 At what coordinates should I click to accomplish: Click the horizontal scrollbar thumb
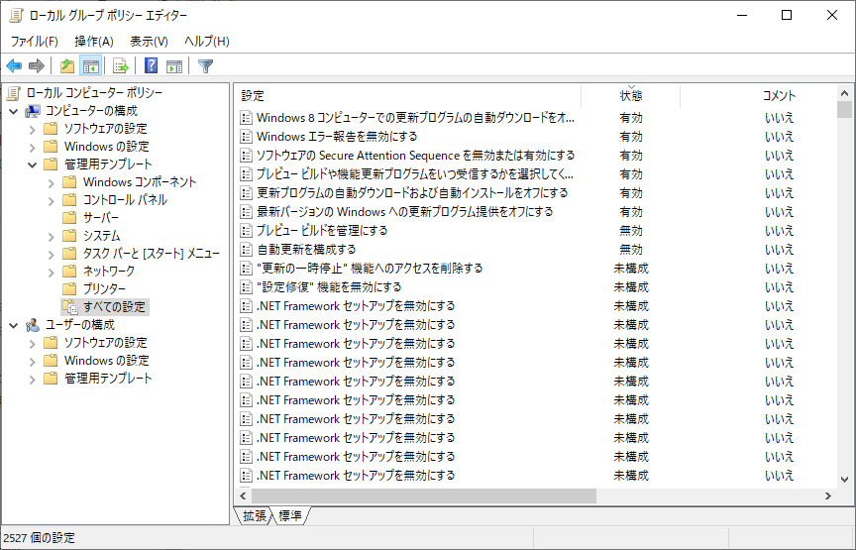424,495
